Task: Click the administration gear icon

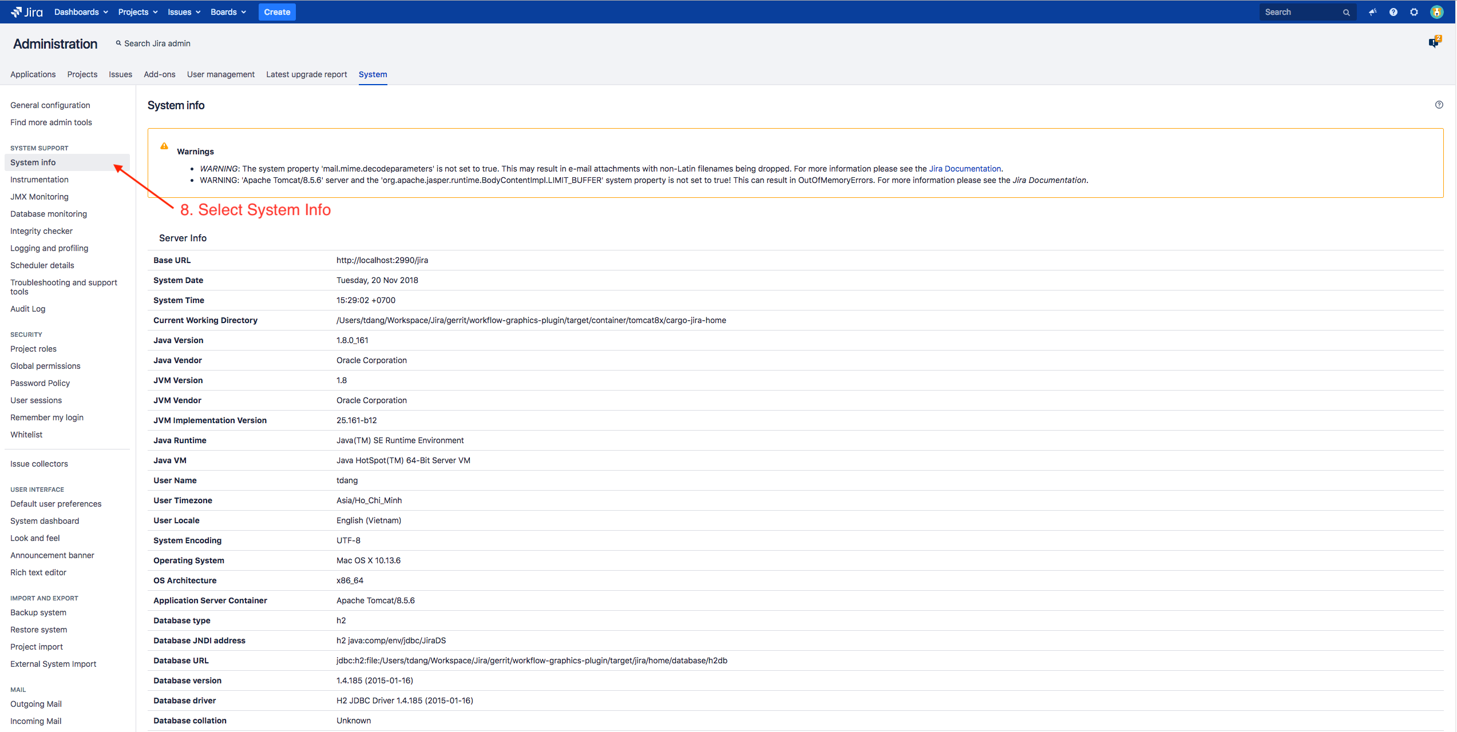Action: point(1414,12)
